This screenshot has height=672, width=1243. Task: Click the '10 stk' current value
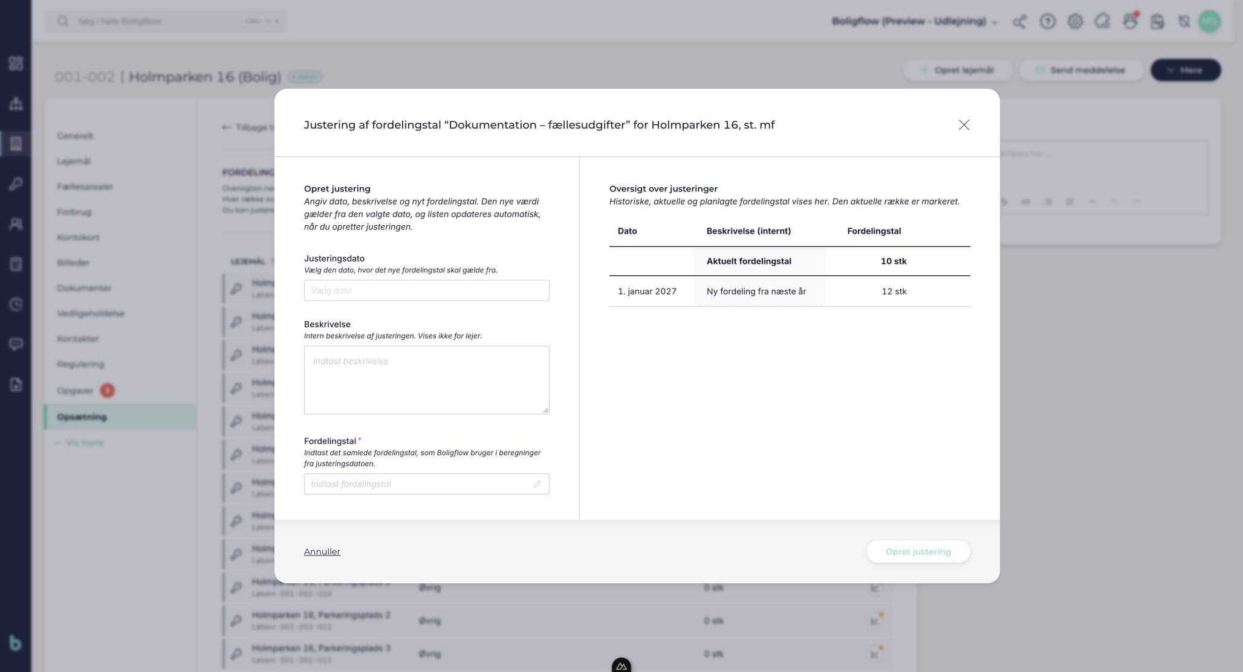[x=893, y=261]
